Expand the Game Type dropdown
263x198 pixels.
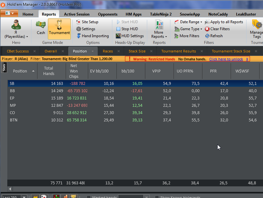201,29
